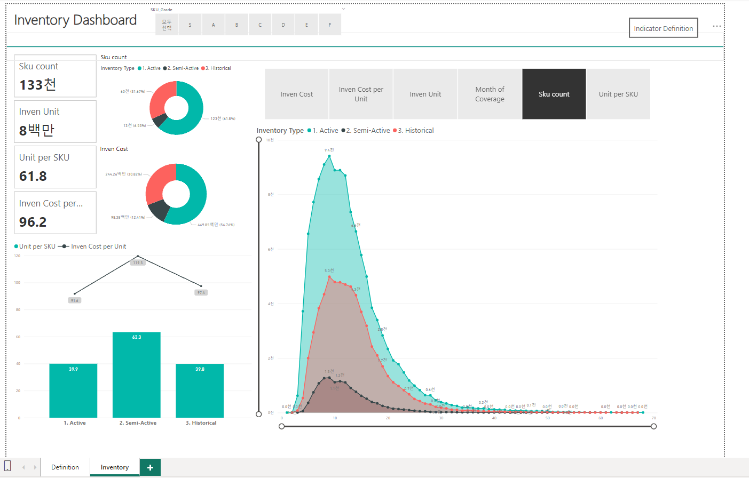Image resolution: width=749 pixels, height=478 pixels.
Task: Click the vertical zoom slider bottom handle
Action: click(259, 414)
